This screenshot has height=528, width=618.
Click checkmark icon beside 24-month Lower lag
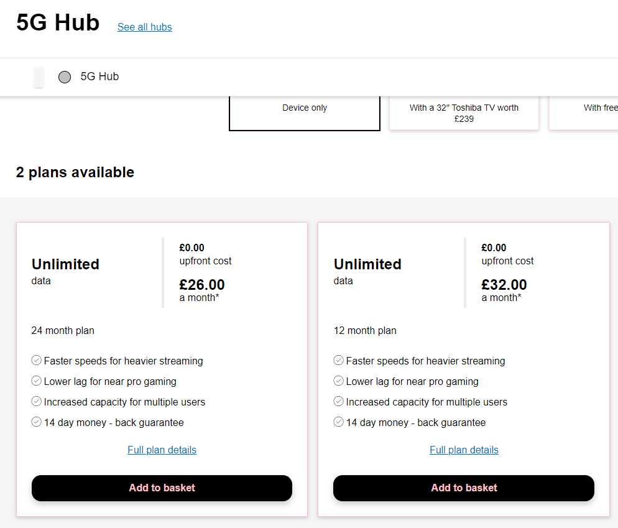point(36,381)
